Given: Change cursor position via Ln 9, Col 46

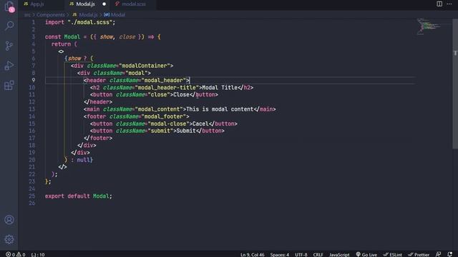Looking at the screenshot, I should [253, 254].
